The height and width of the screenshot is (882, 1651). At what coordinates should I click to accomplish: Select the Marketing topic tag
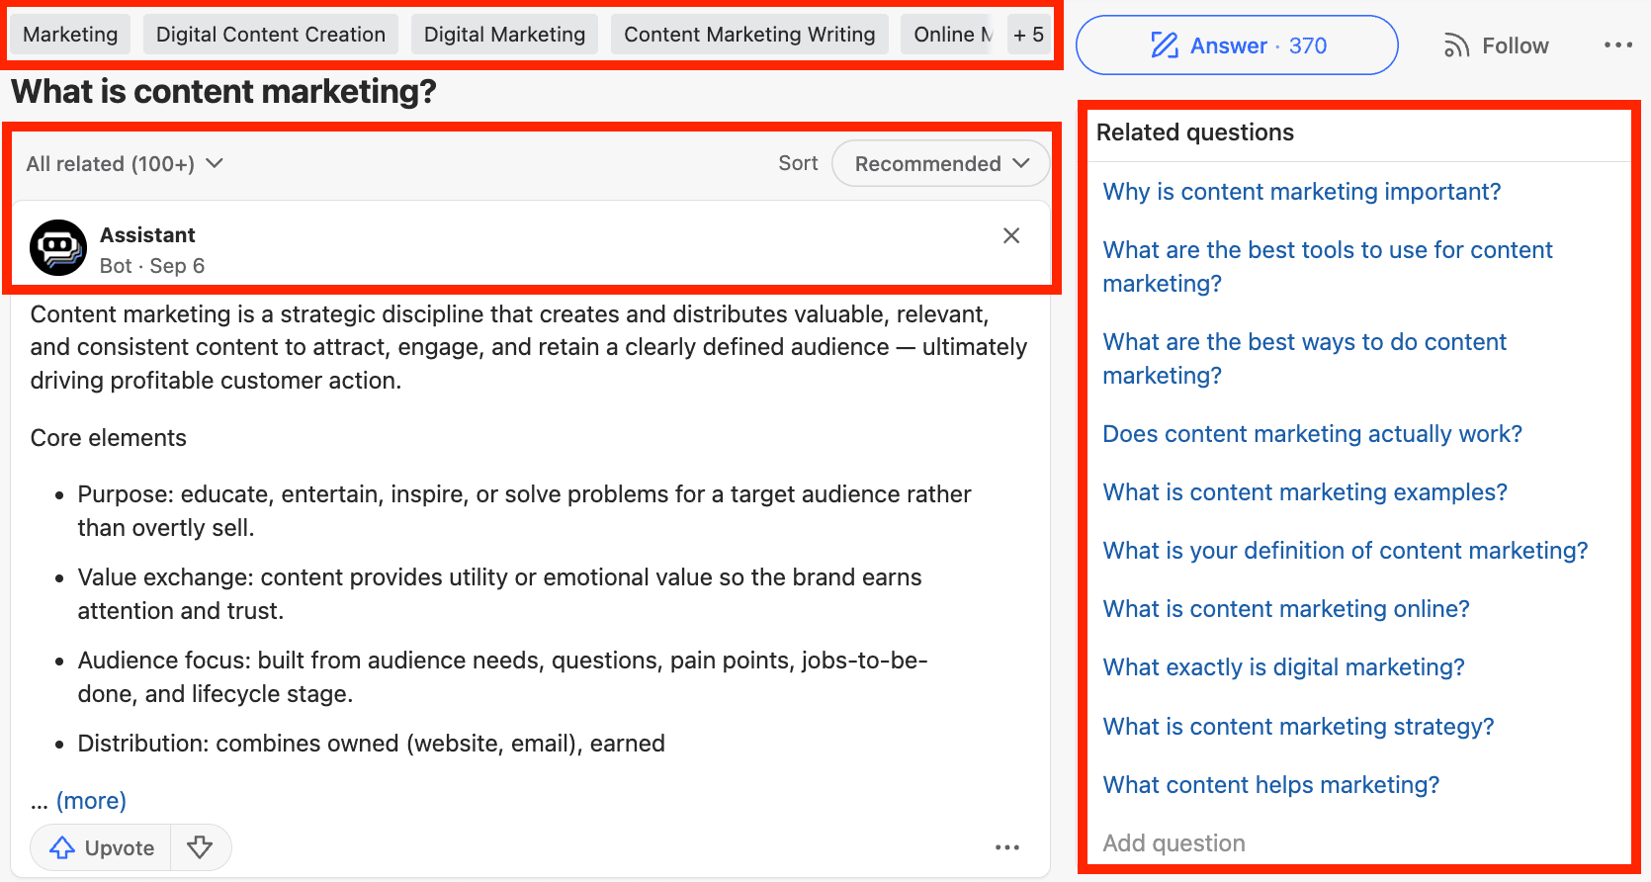pyautogui.click(x=70, y=35)
